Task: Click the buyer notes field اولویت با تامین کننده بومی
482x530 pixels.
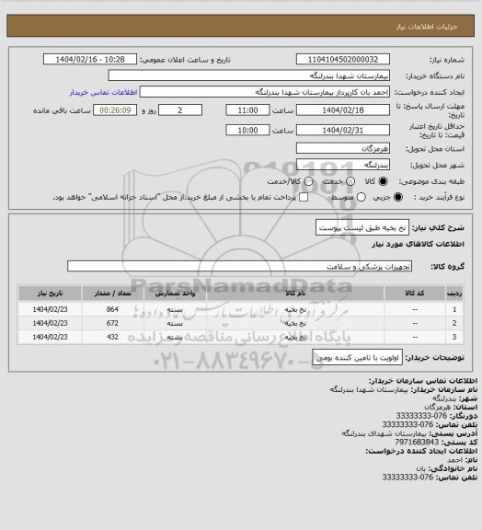Action: (x=357, y=358)
